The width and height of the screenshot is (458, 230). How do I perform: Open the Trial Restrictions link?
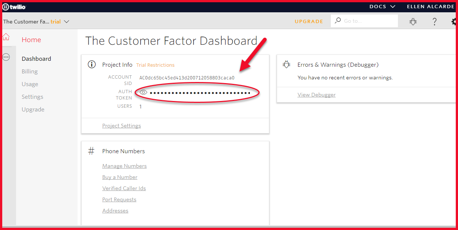point(156,65)
